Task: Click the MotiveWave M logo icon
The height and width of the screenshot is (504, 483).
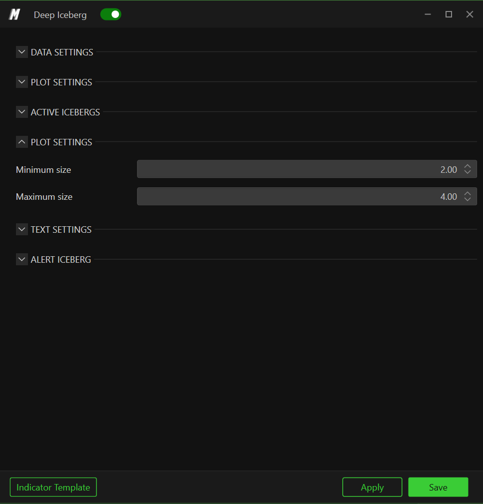Action: pyautogui.click(x=14, y=14)
